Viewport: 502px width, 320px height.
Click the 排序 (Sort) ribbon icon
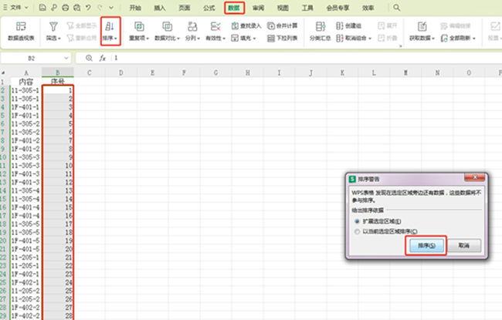click(x=111, y=27)
